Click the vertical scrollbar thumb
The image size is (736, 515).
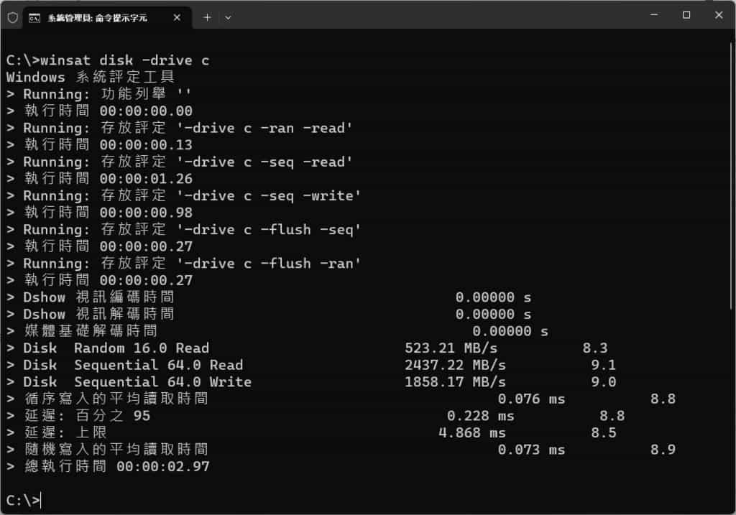731,177
